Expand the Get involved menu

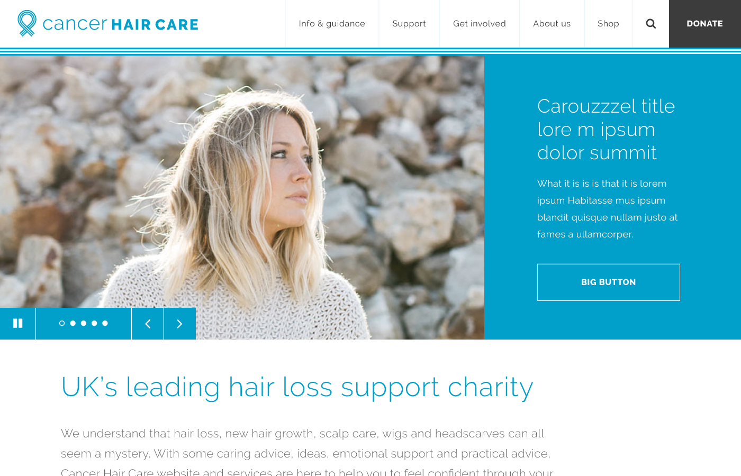(480, 24)
